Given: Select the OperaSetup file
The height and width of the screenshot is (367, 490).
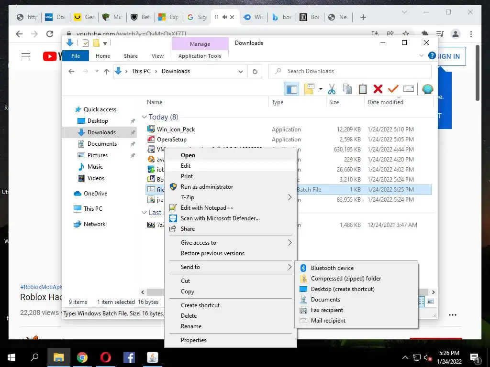Looking at the screenshot, I should tap(172, 140).
